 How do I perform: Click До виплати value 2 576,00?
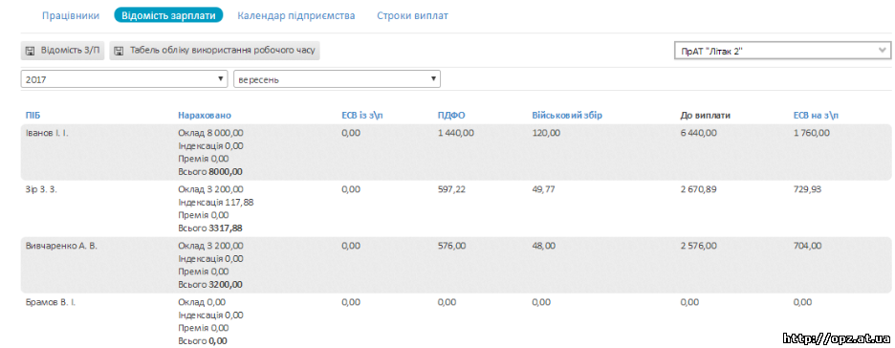coord(698,246)
